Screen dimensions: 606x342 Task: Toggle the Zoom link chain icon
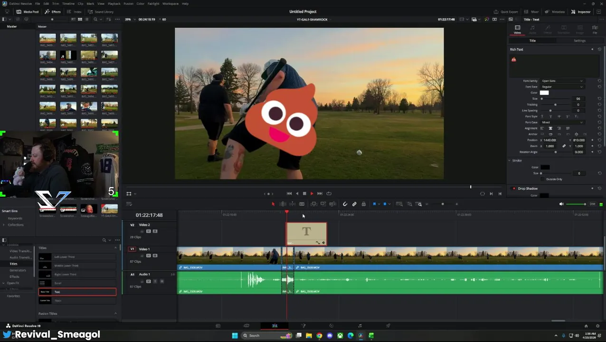(x=564, y=146)
